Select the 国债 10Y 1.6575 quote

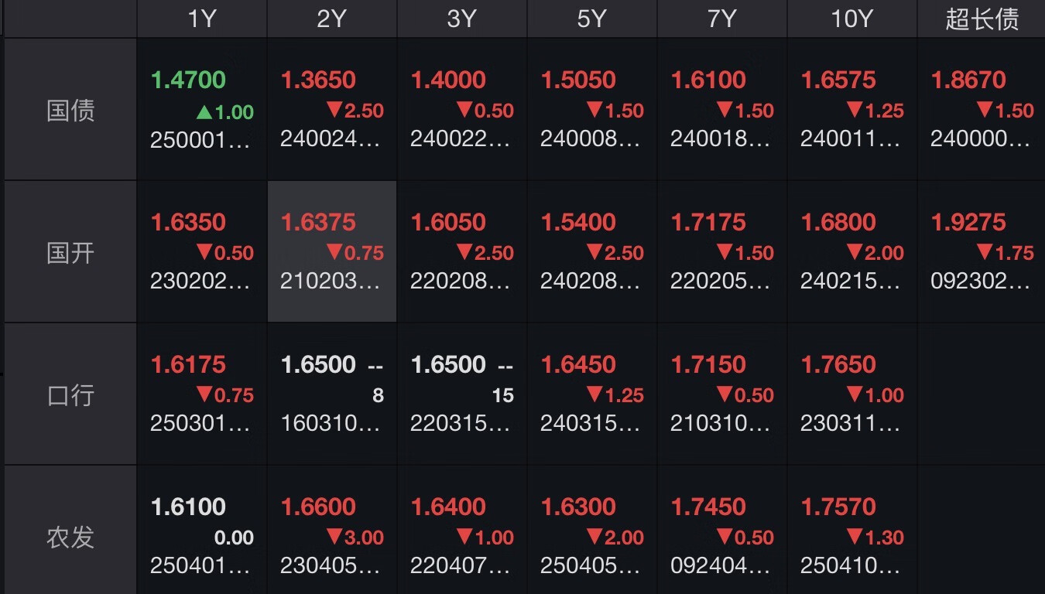pyautogui.click(x=838, y=80)
